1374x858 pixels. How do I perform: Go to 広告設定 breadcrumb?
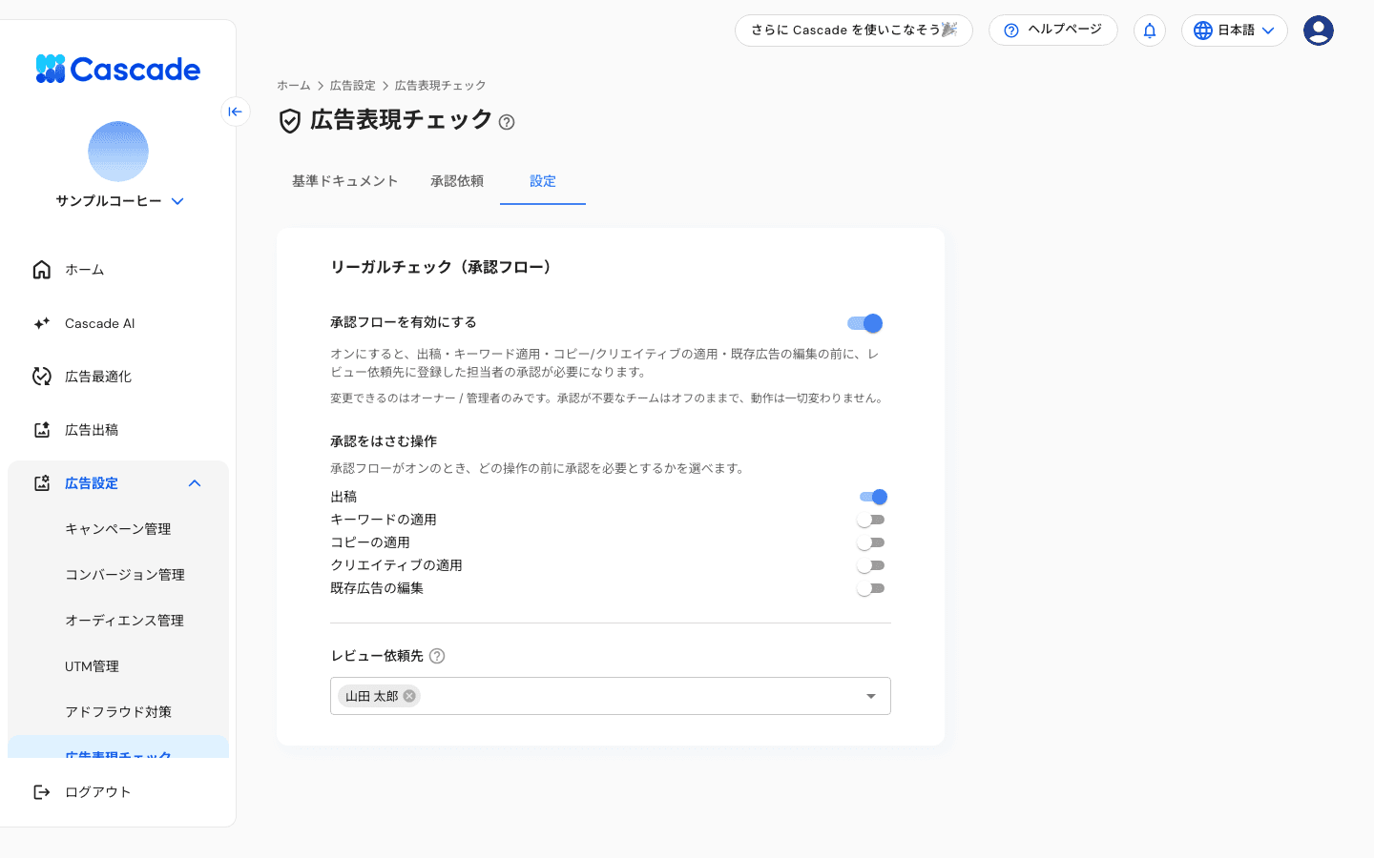coord(353,86)
